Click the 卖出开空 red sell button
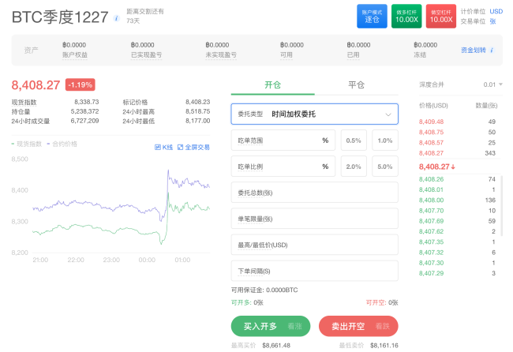 point(358,326)
